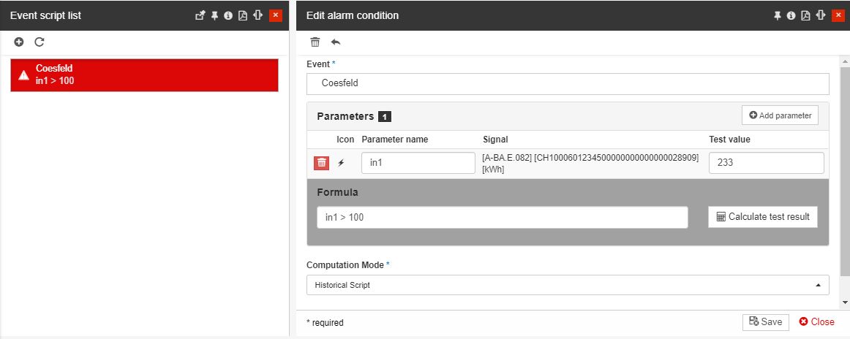Image resolution: width=850 pixels, height=339 pixels.
Task: Export Event script list as PDF
Action: click(x=243, y=15)
